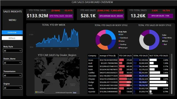177x99 pixels.
Task: Select the Cadillac company row
Action: click(x=128, y=73)
